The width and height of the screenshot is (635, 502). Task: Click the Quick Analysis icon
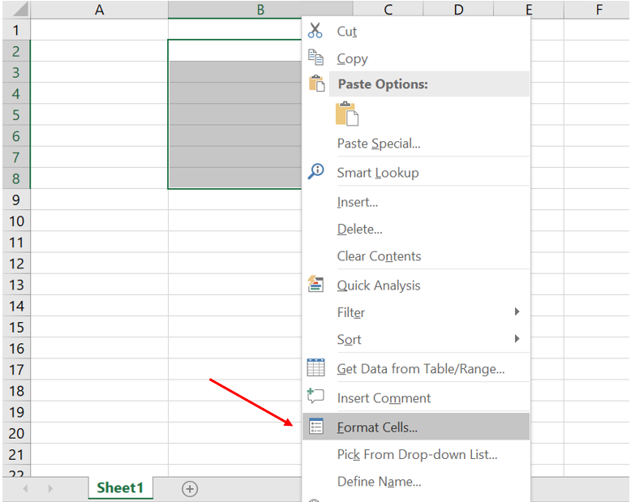315,285
